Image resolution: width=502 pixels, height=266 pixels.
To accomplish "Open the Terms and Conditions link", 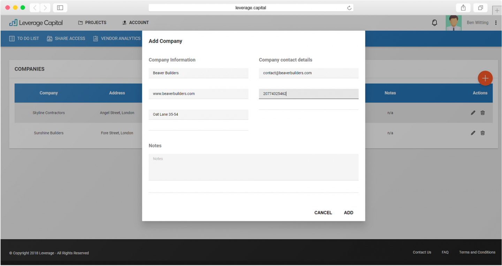I will (x=477, y=252).
